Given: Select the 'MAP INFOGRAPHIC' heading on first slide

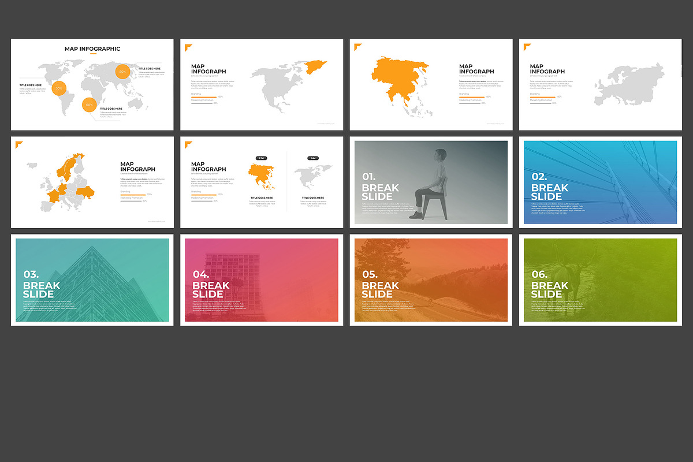Looking at the screenshot, I should click(x=92, y=49).
